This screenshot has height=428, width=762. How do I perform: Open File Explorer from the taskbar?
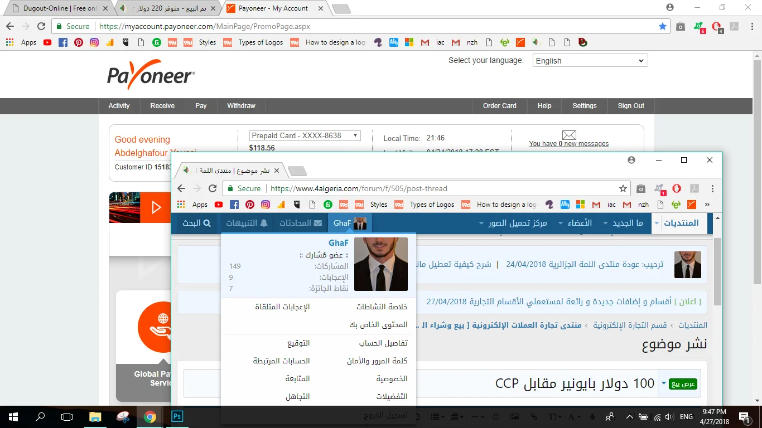pos(95,416)
